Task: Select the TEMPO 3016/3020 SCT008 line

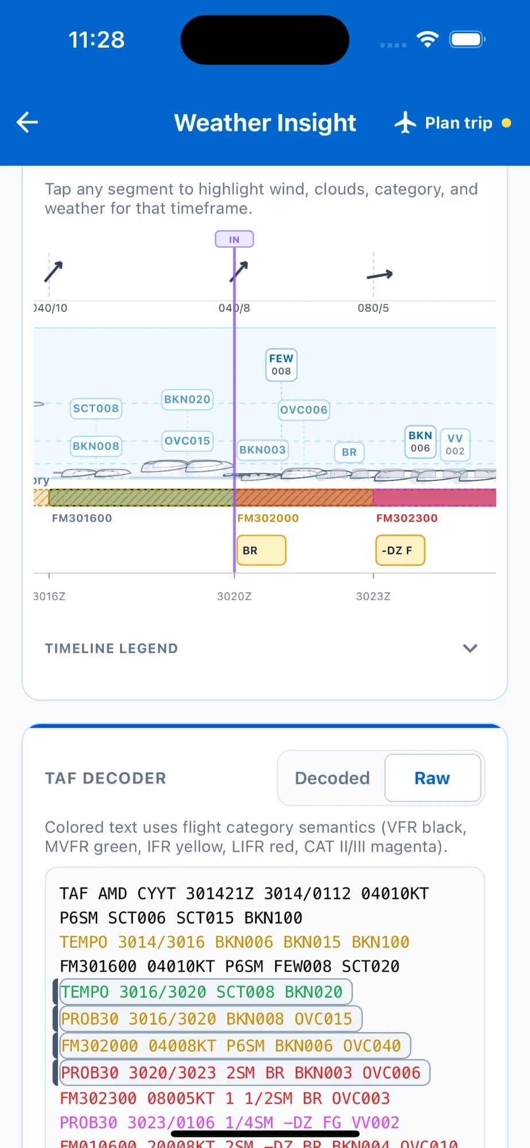Action: pos(206,992)
